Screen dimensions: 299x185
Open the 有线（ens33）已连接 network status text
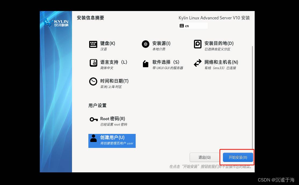[220, 68]
